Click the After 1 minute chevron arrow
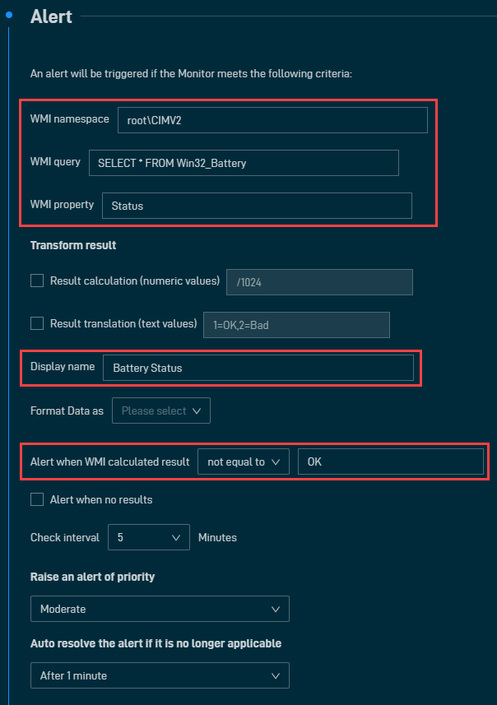The width and height of the screenshot is (497, 705). pos(276,675)
